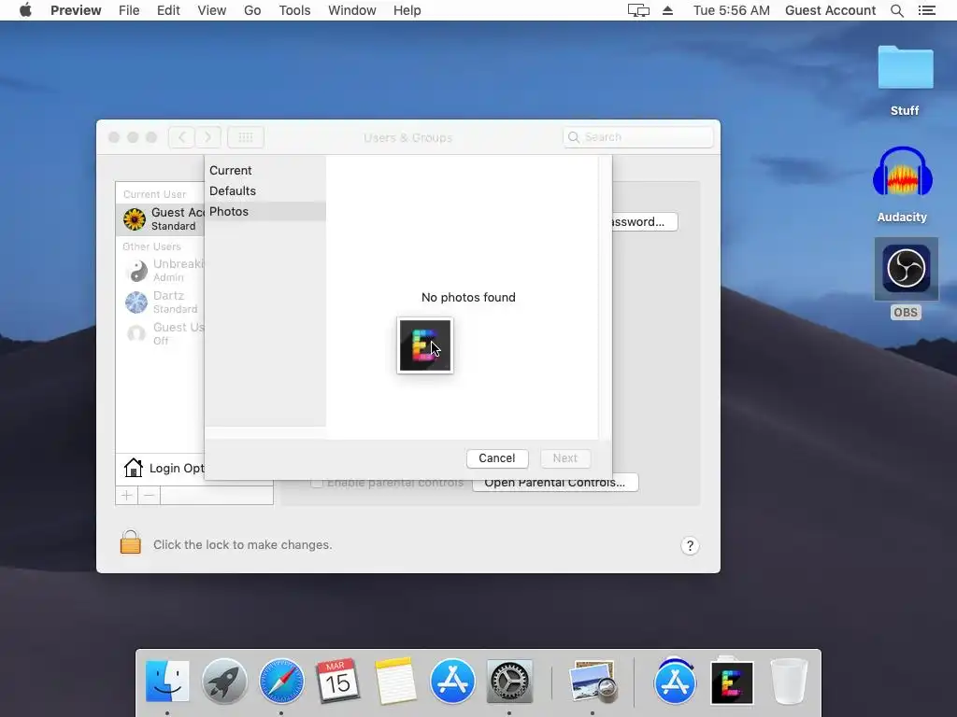Click the lock to make changes
957x717 pixels.
(x=130, y=542)
